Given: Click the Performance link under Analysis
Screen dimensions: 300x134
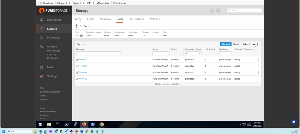Looking at the screenshot, I should click(x=54, y=51).
